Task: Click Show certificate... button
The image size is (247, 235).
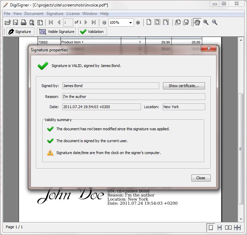Action: pos(184,86)
